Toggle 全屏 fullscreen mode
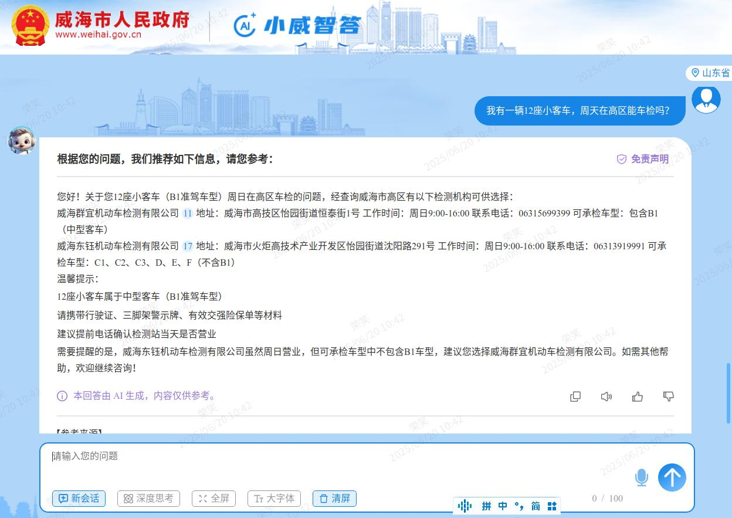 click(x=213, y=499)
